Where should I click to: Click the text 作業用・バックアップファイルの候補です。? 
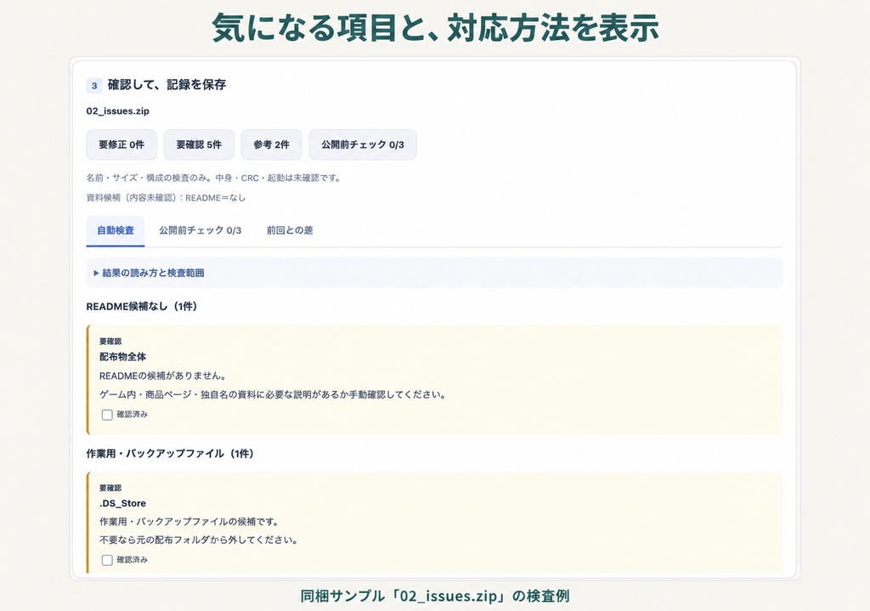[x=189, y=523]
